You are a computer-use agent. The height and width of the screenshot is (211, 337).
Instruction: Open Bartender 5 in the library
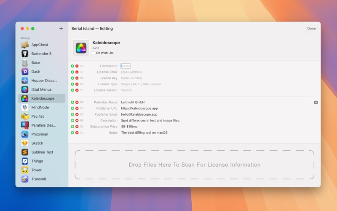pos(42,54)
